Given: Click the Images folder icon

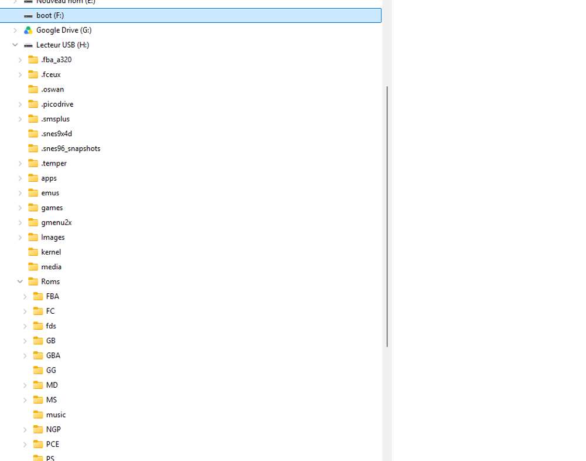Looking at the screenshot, I should [33, 237].
